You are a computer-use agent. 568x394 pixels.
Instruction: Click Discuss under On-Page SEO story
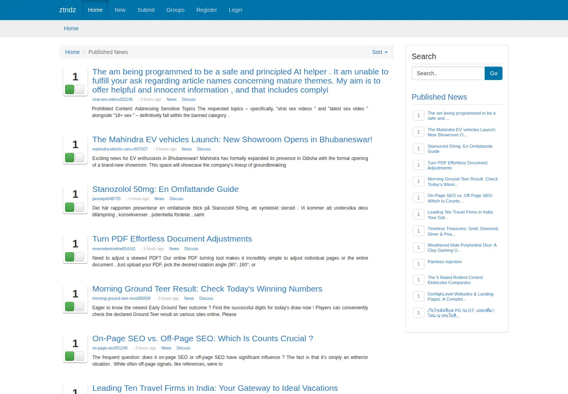pyautogui.click(x=183, y=348)
